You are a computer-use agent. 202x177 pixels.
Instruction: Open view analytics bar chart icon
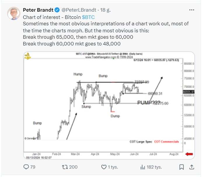pyautogui.click(x=143, y=167)
